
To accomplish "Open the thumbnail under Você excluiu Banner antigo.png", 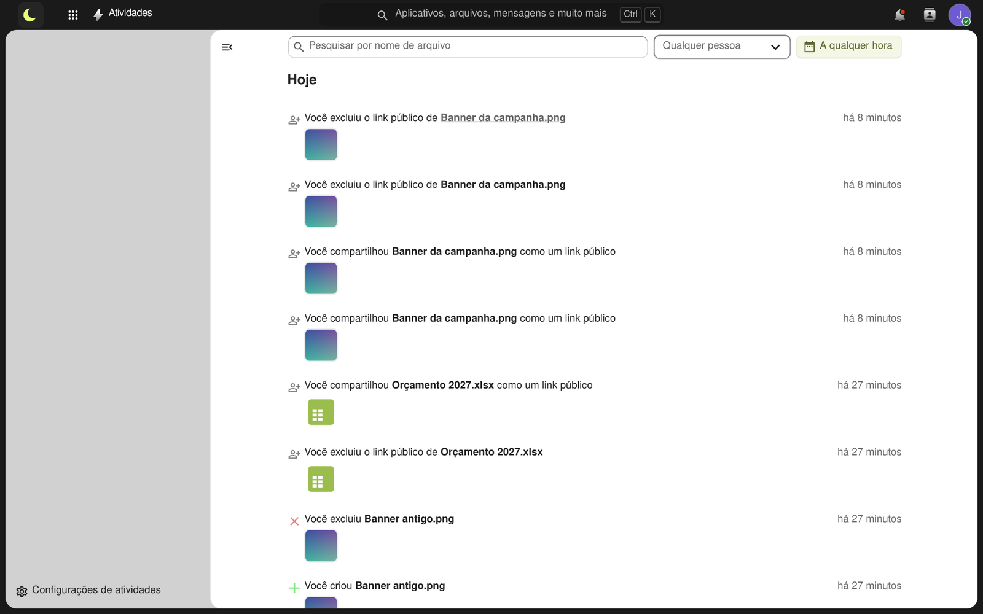I will pos(321,546).
